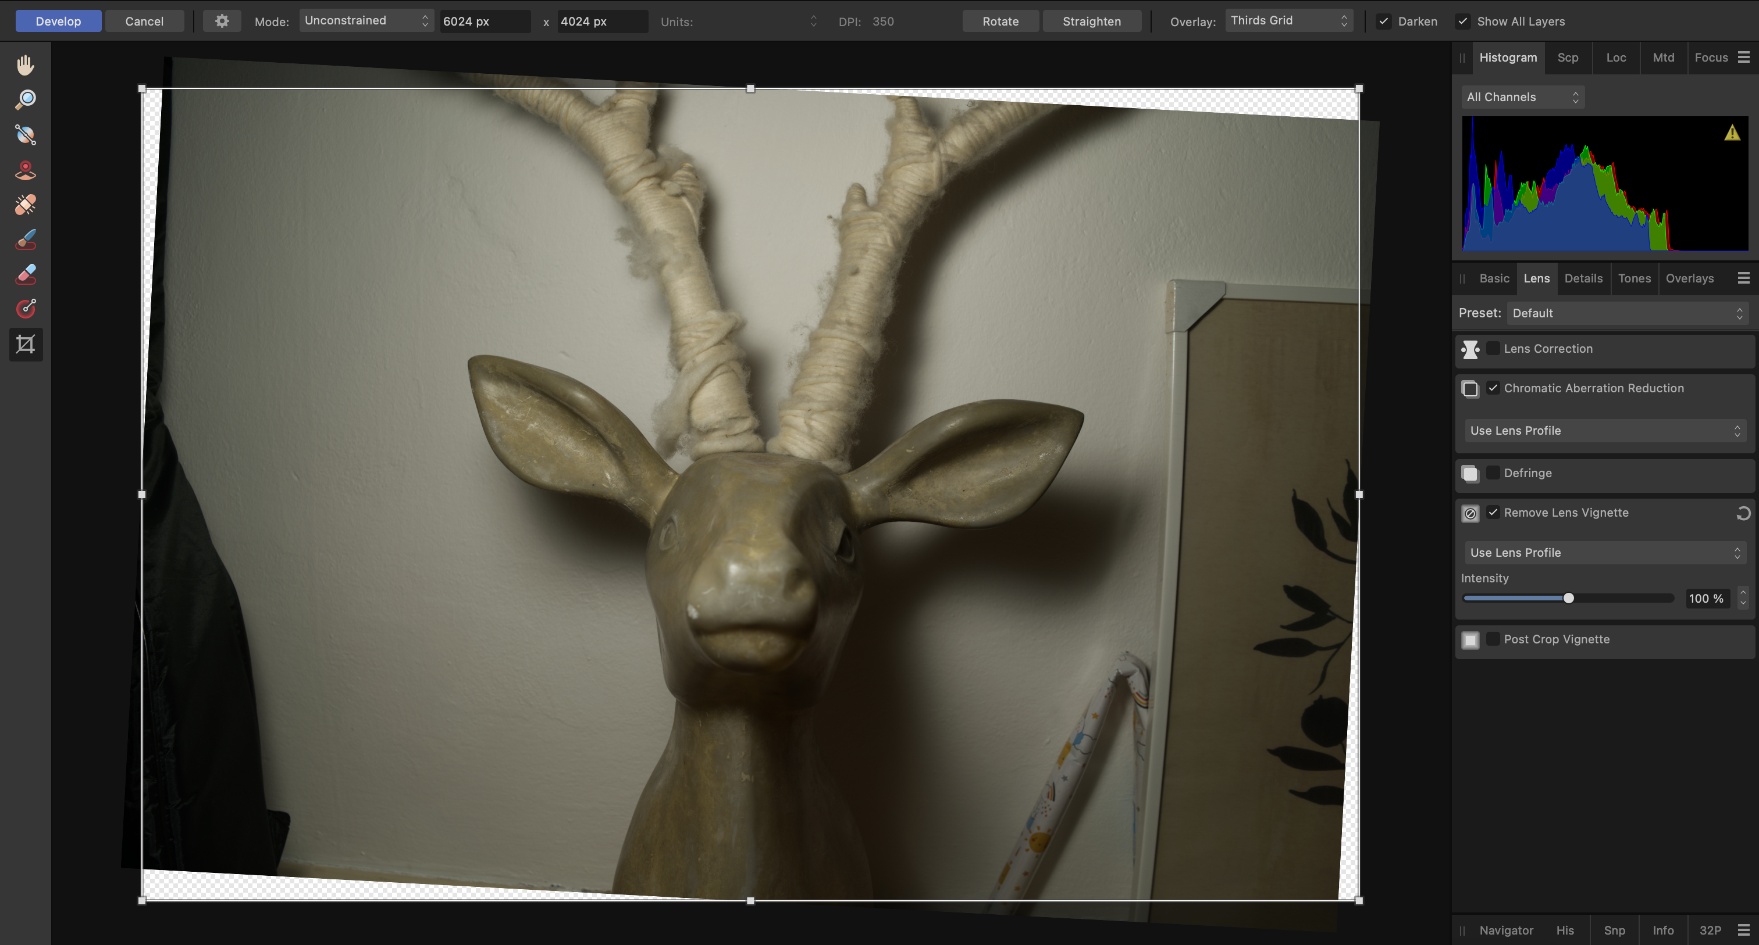Select the Blemish Removal bandage tool

pyautogui.click(x=25, y=205)
